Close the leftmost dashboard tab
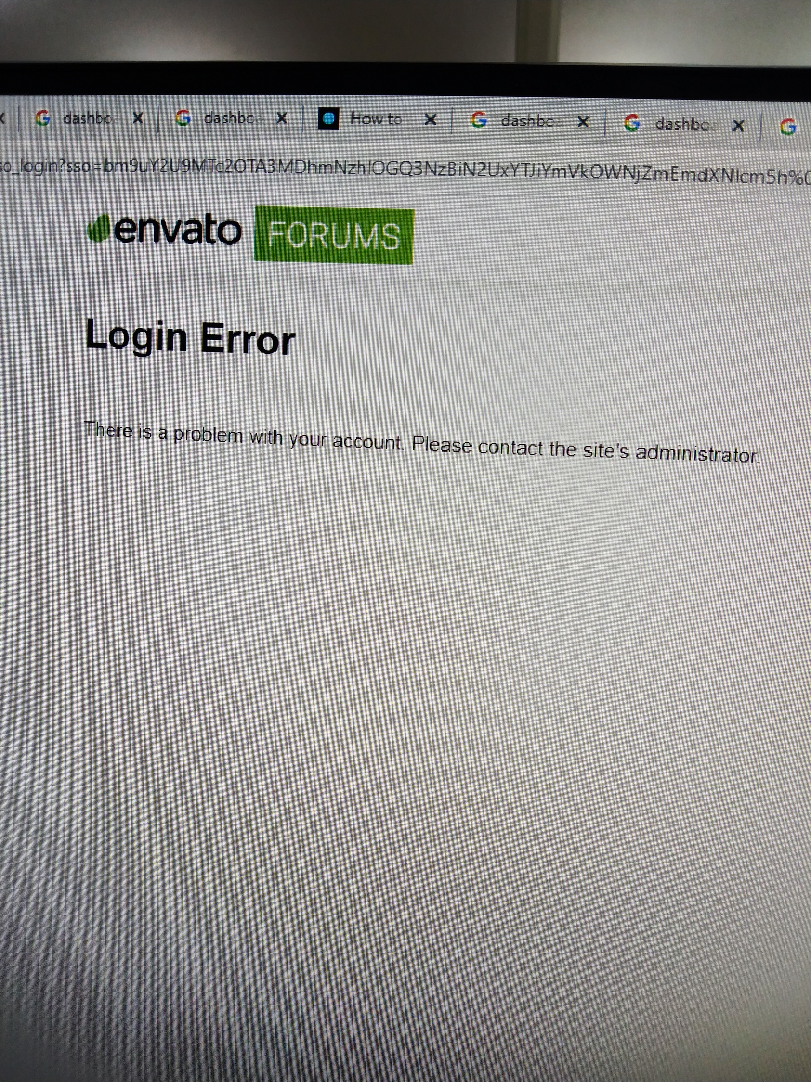Screen dimensions: 811x1082 [x=138, y=119]
